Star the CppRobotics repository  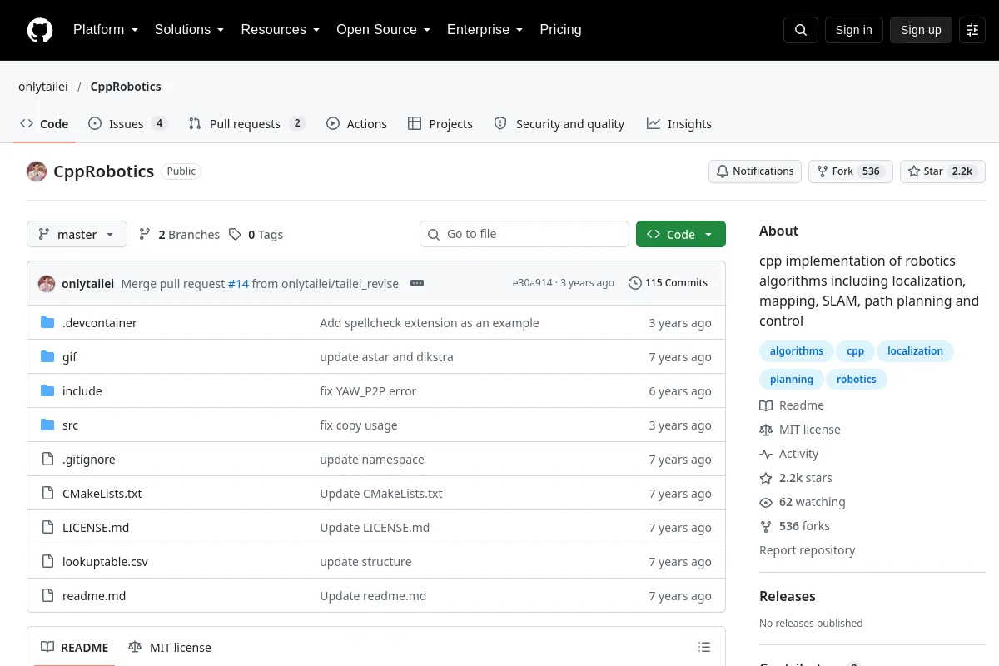[942, 171]
